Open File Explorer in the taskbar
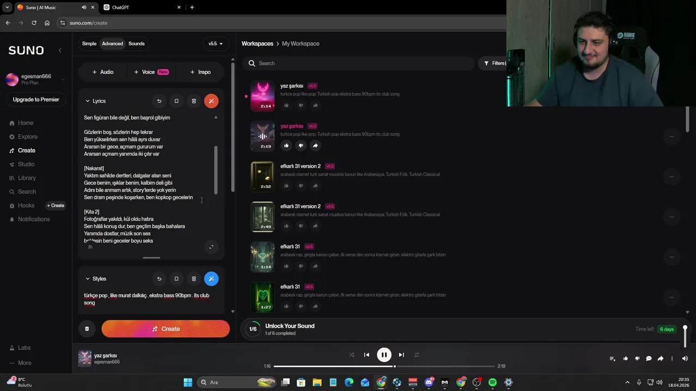 317,382
